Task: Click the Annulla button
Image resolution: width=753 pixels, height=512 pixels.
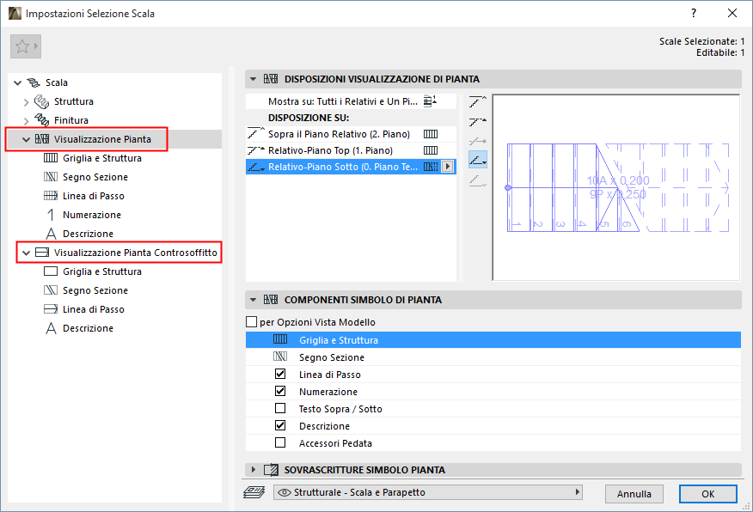Action: click(x=634, y=494)
